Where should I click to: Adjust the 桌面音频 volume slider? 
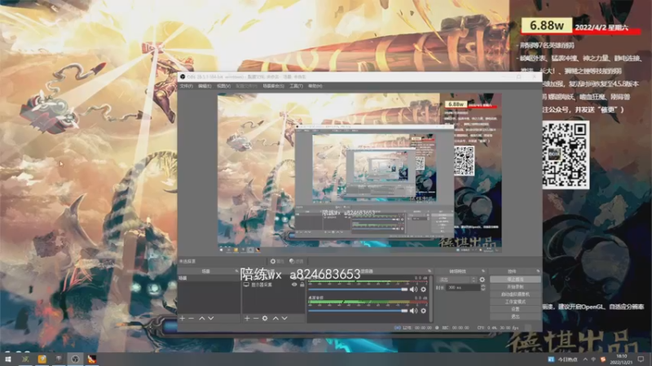click(358, 311)
